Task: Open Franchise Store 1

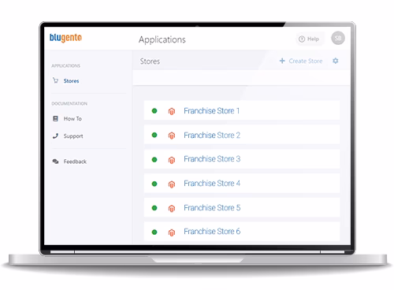Action: 212,111
